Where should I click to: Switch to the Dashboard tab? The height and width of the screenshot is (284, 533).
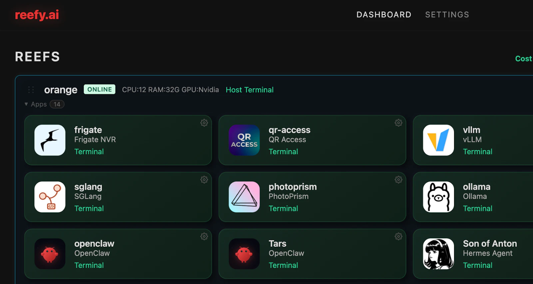click(384, 15)
